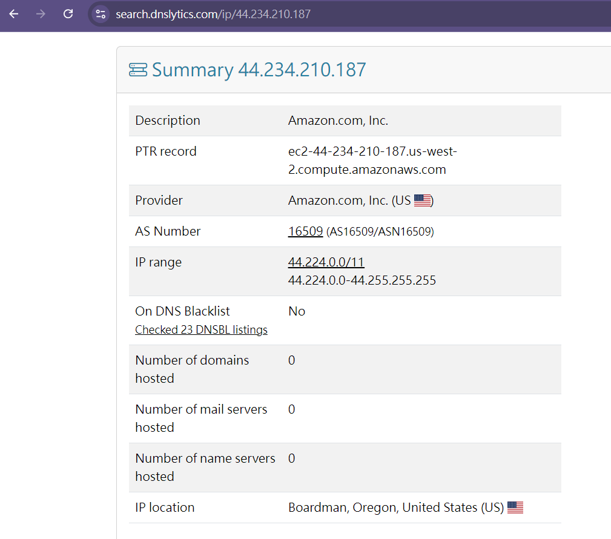Click the US flag in Provider row
The width and height of the screenshot is (611, 539).
tap(423, 200)
